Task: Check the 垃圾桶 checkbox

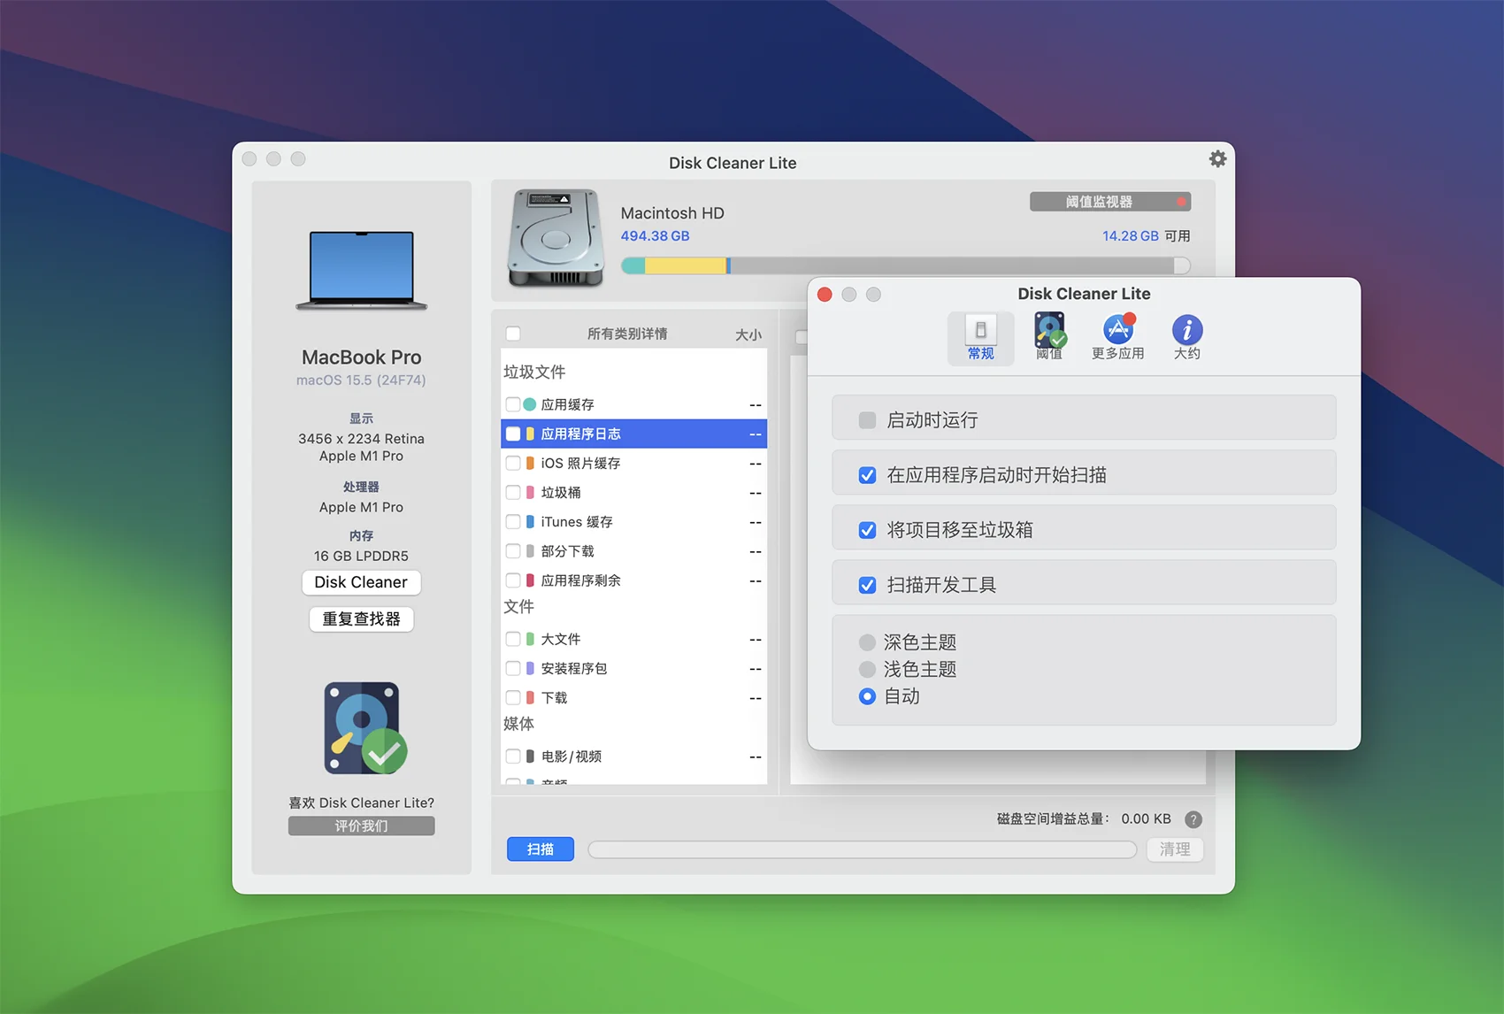Action: click(513, 492)
